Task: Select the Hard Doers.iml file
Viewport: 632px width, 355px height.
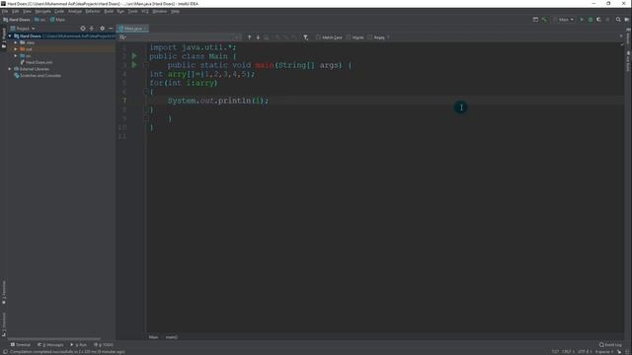Action: 37,62
